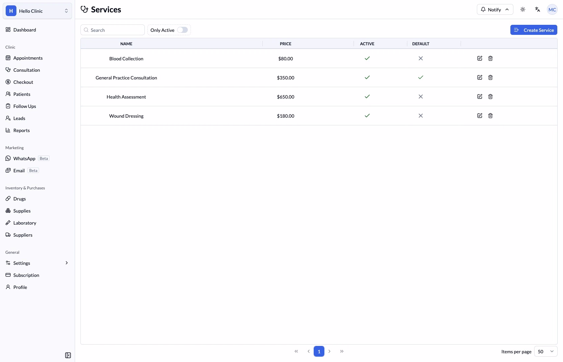
Task: Edit the Health Assessment service
Action: (x=480, y=97)
